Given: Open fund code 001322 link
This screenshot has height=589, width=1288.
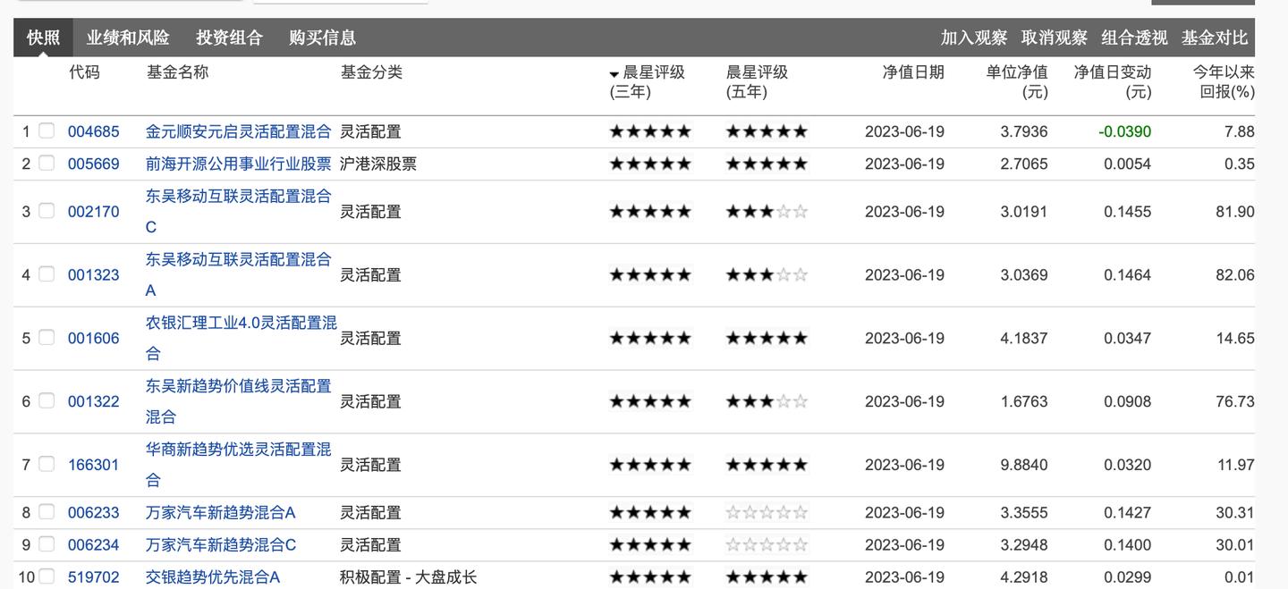Looking at the screenshot, I should [x=94, y=402].
